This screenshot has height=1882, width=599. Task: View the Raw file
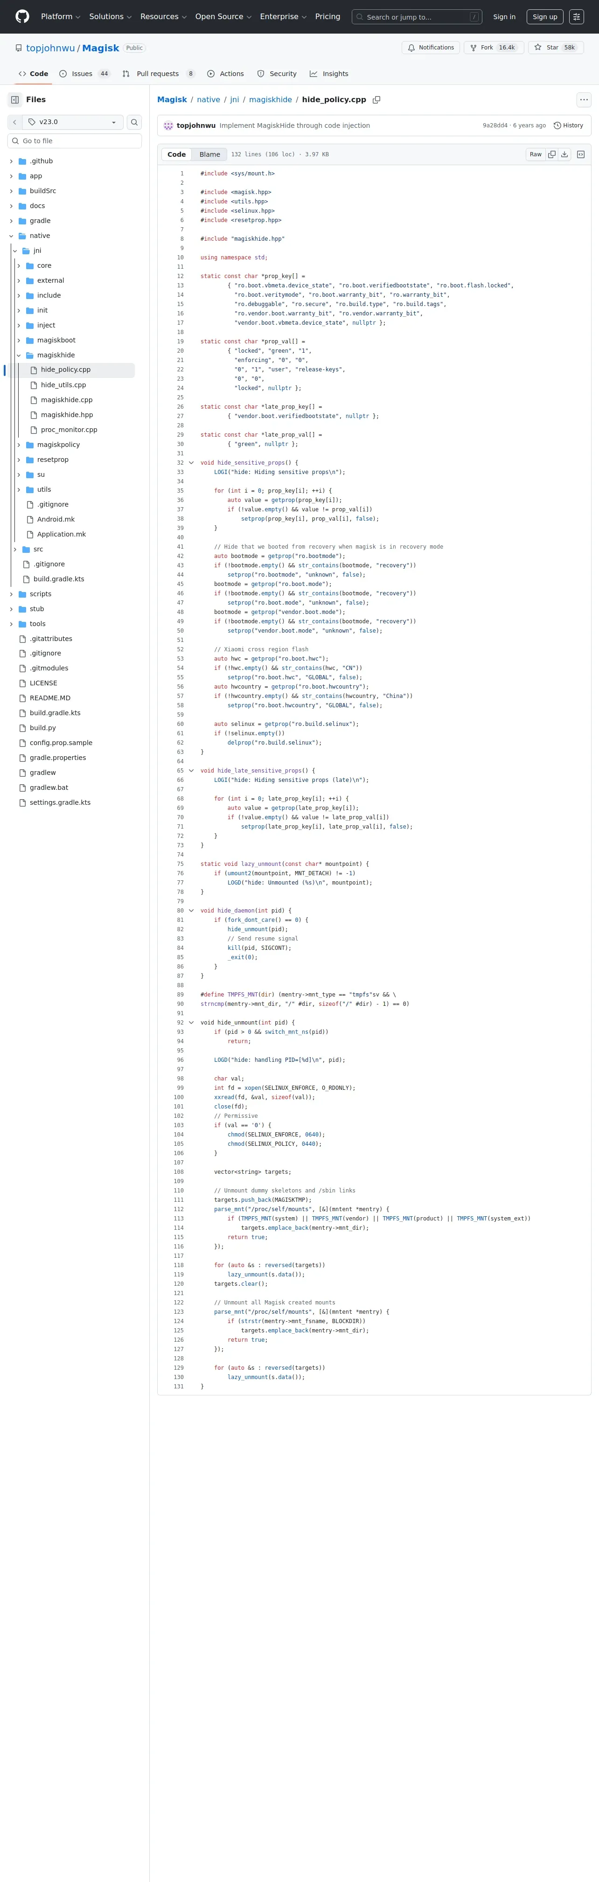536,154
